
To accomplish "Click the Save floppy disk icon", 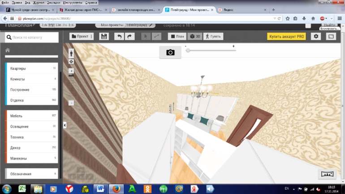I will click(x=104, y=36).
